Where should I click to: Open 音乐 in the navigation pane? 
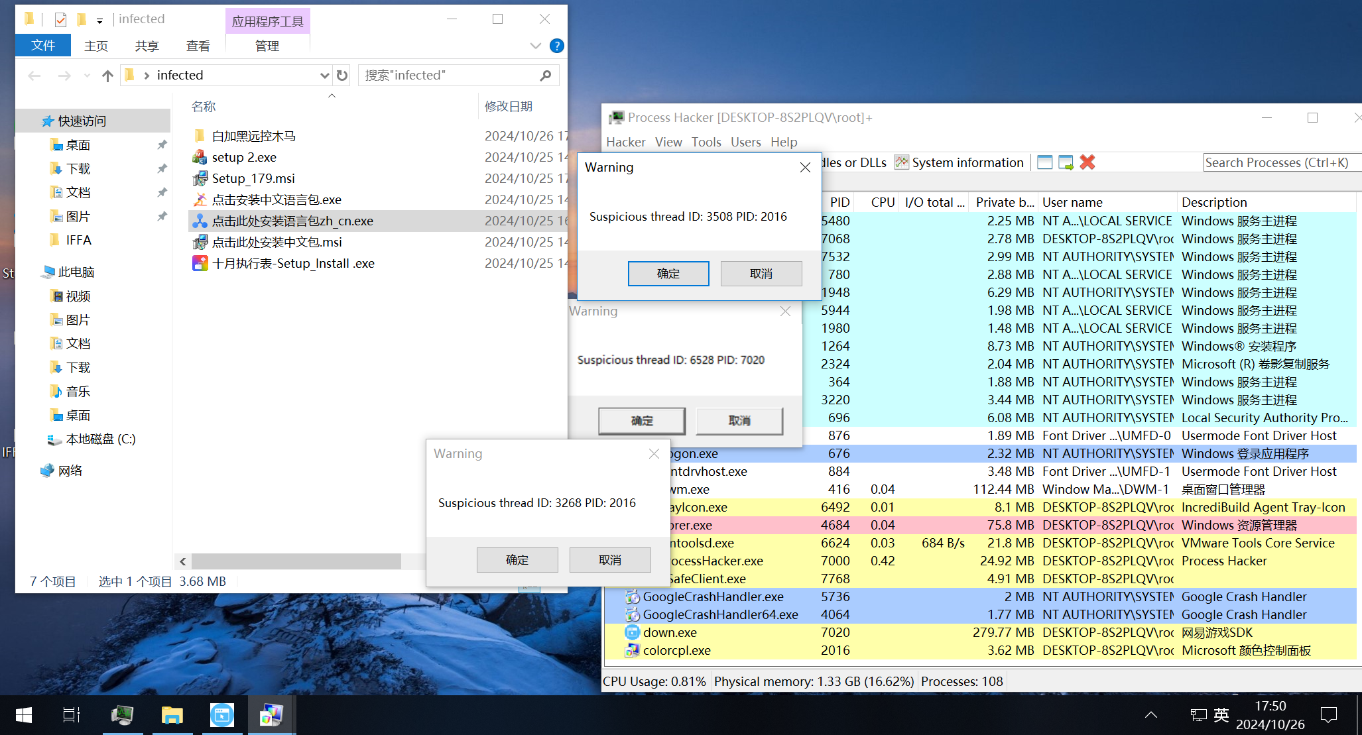pyautogui.click(x=78, y=391)
